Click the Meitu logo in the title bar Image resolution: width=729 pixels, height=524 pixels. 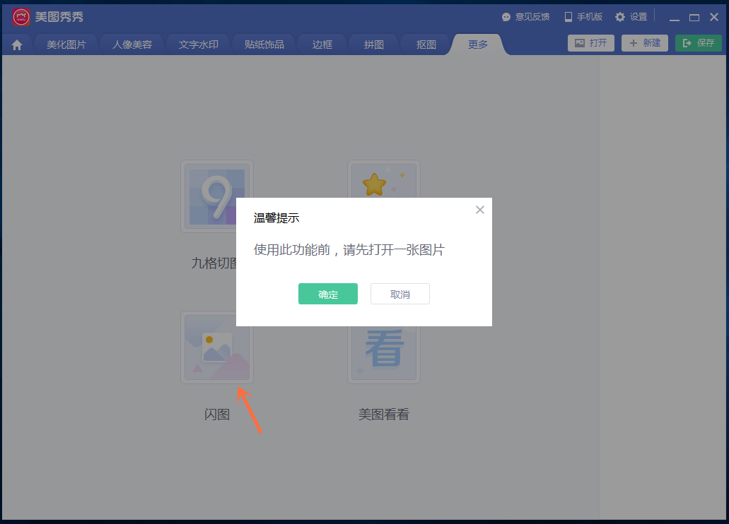[20, 16]
